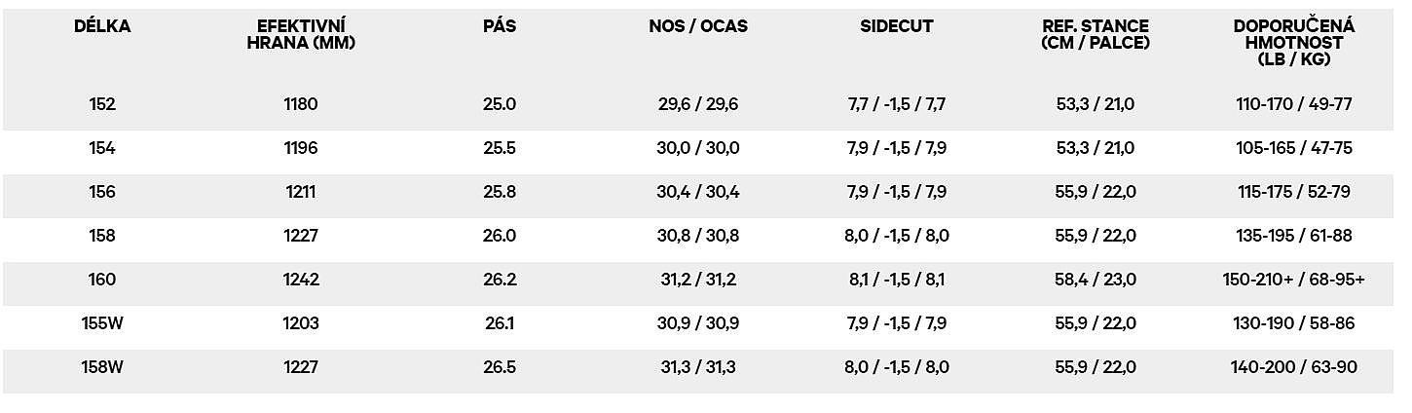Click the 155W length cell
Image resolution: width=1412 pixels, height=413 pixels.
(102, 323)
